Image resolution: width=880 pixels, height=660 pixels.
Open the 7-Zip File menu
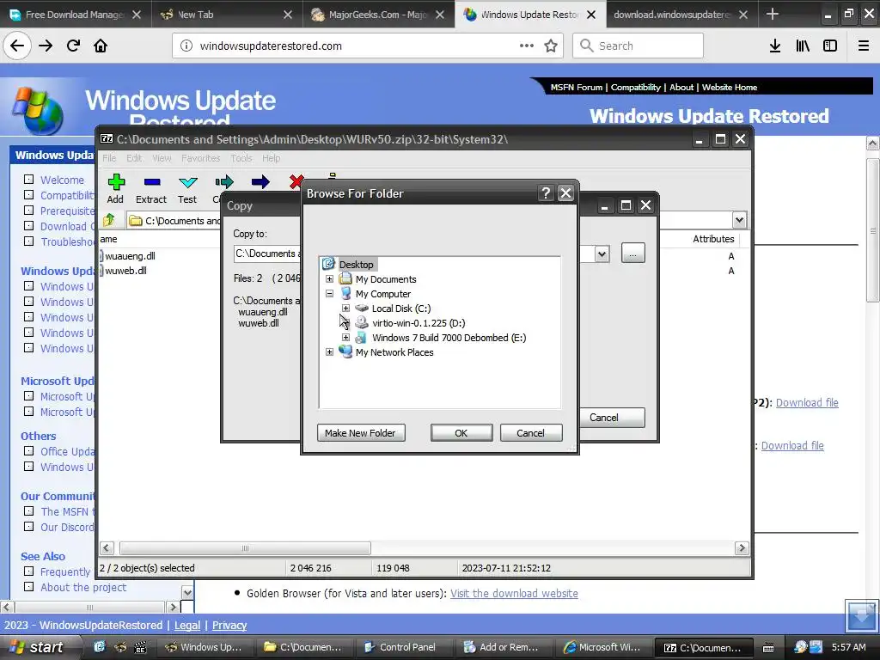[109, 158]
